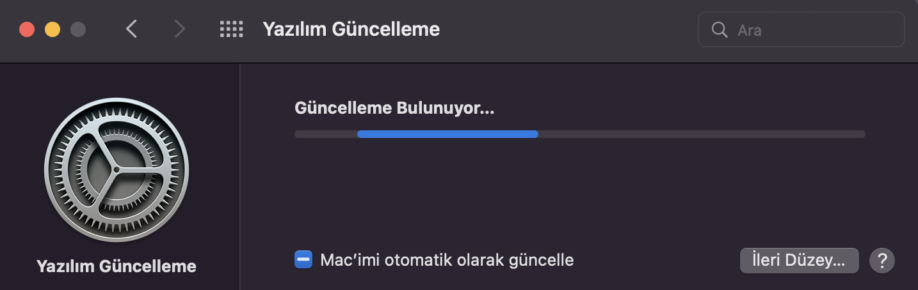918x290 pixels.
Task: Click empty title bar area beside the title
Action: point(563,29)
